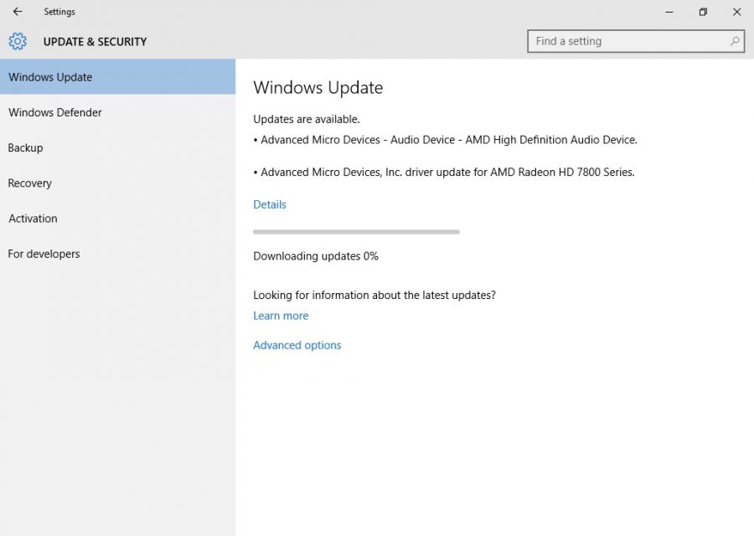
Task: Select Windows Defender in the sidebar
Action: [x=54, y=112]
